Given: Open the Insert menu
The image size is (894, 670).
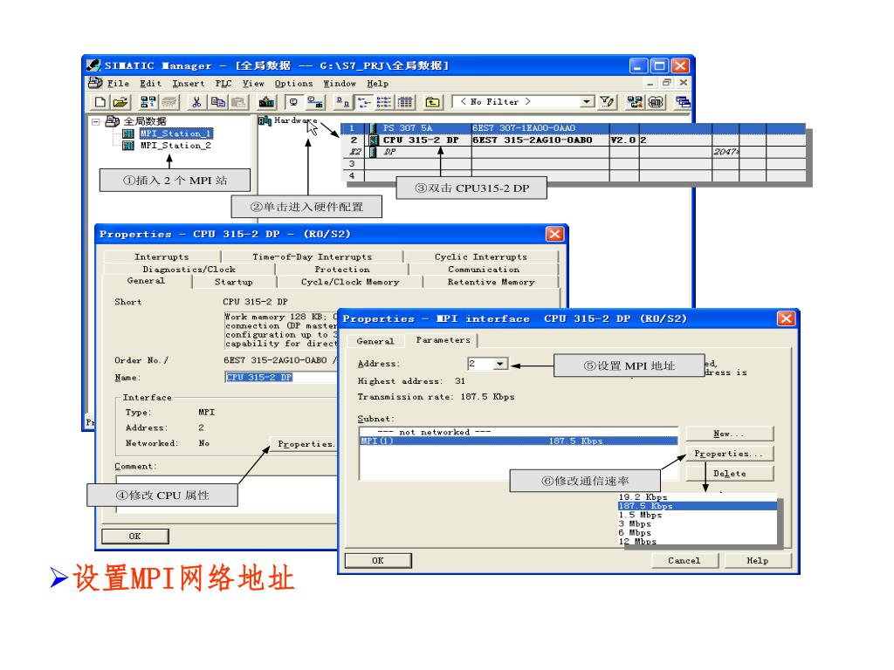Looking at the screenshot, I should click(189, 83).
